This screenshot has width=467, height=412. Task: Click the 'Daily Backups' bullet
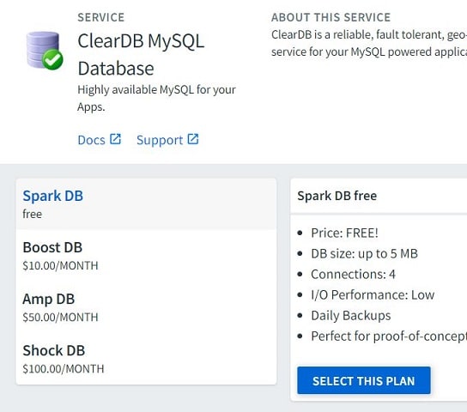[x=351, y=316]
